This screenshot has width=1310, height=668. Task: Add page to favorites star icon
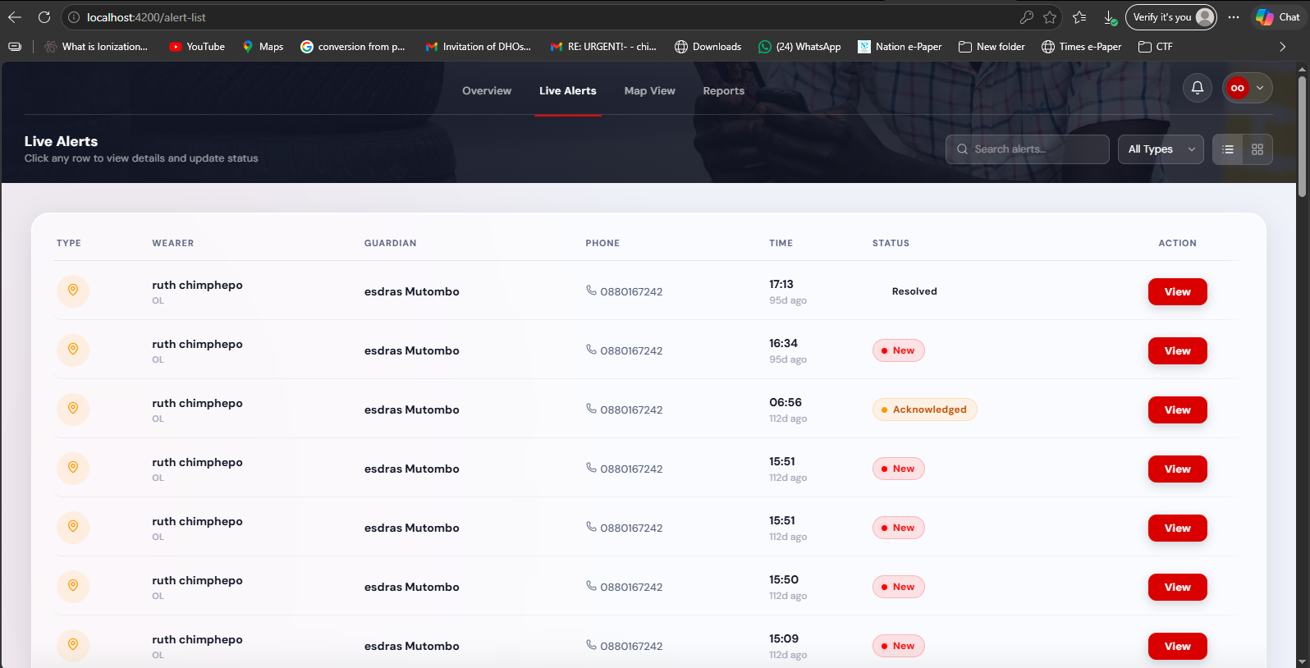1050,17
